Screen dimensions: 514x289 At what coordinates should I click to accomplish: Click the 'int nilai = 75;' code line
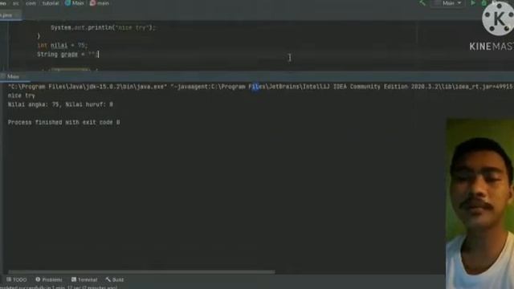click(x=63, y=46)
